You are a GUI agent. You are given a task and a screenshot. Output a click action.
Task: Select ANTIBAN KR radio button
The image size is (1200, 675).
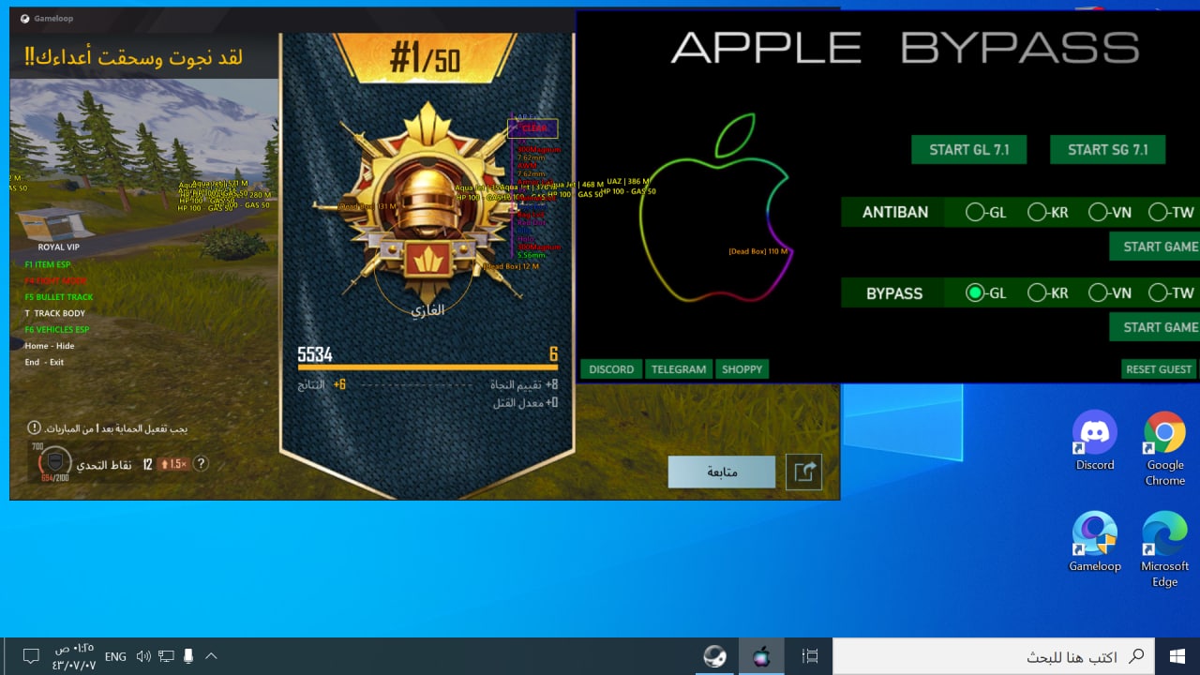click(1037, 213)
